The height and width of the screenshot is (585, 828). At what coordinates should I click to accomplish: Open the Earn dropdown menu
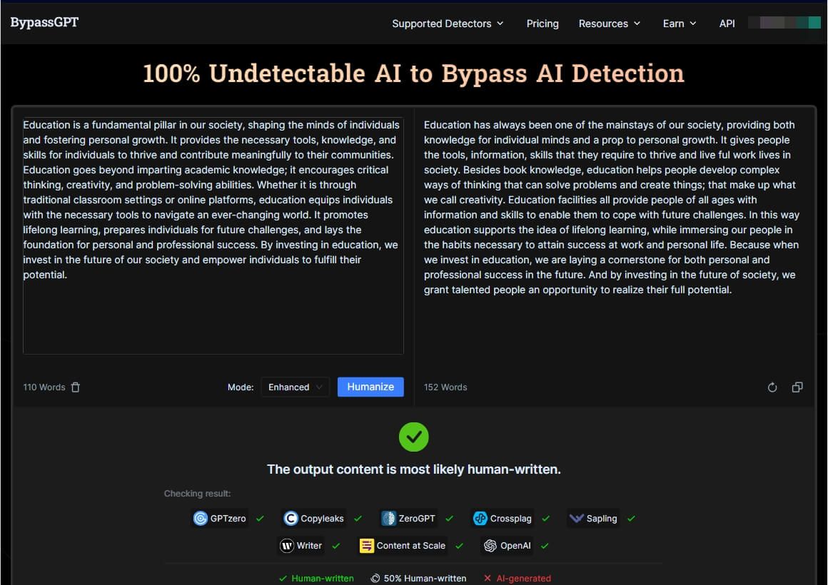pos(679,24)
